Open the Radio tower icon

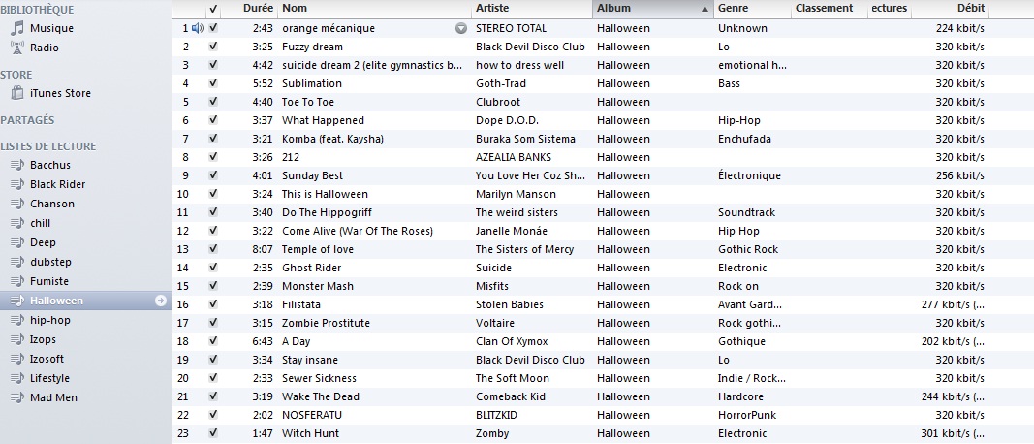click(17, 48)
